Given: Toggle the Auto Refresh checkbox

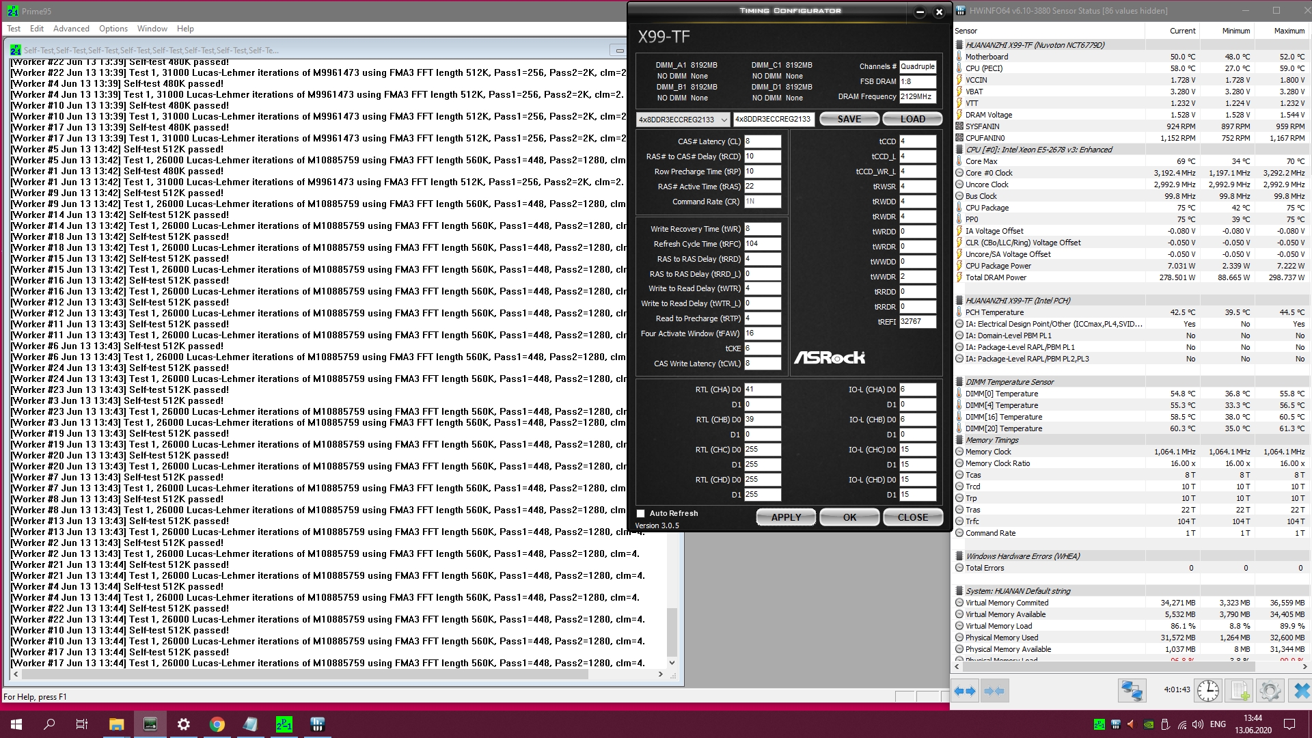Looking at the screenshot, I should (641, 514).
